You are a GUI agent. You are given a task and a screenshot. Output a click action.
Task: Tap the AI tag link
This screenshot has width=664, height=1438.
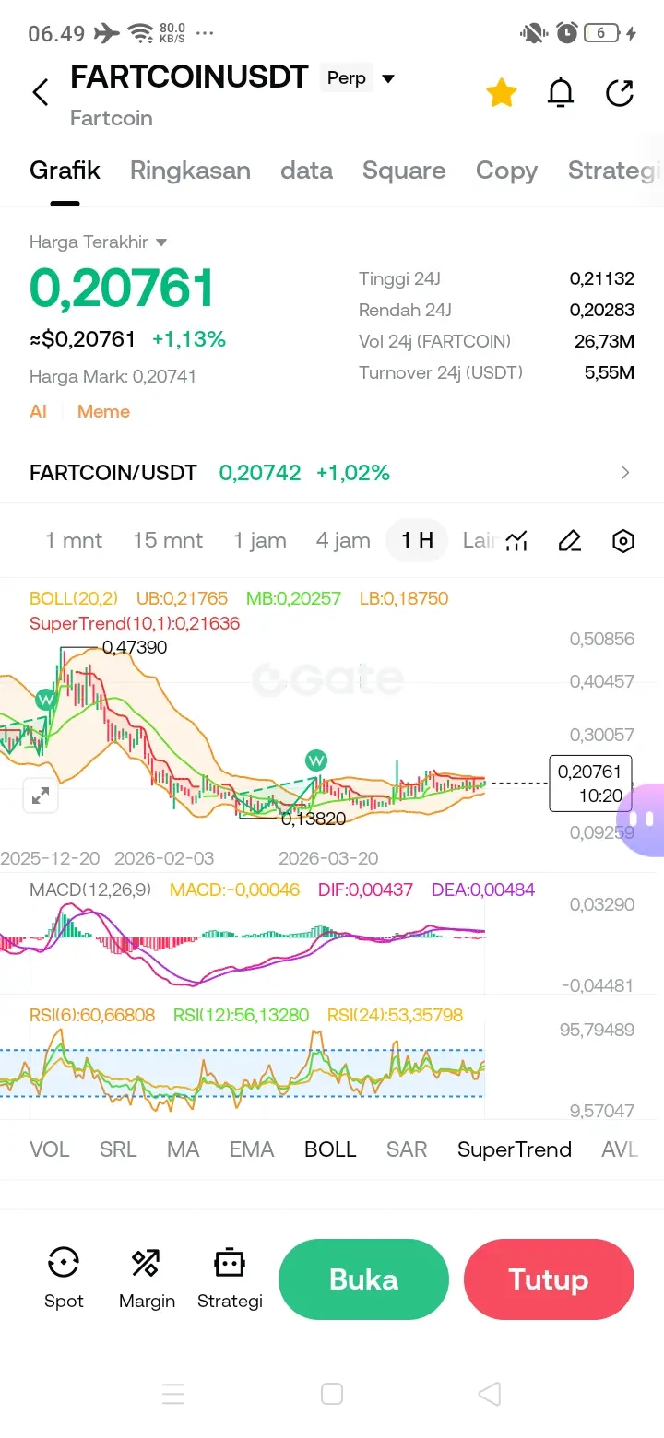click(38, 412)
